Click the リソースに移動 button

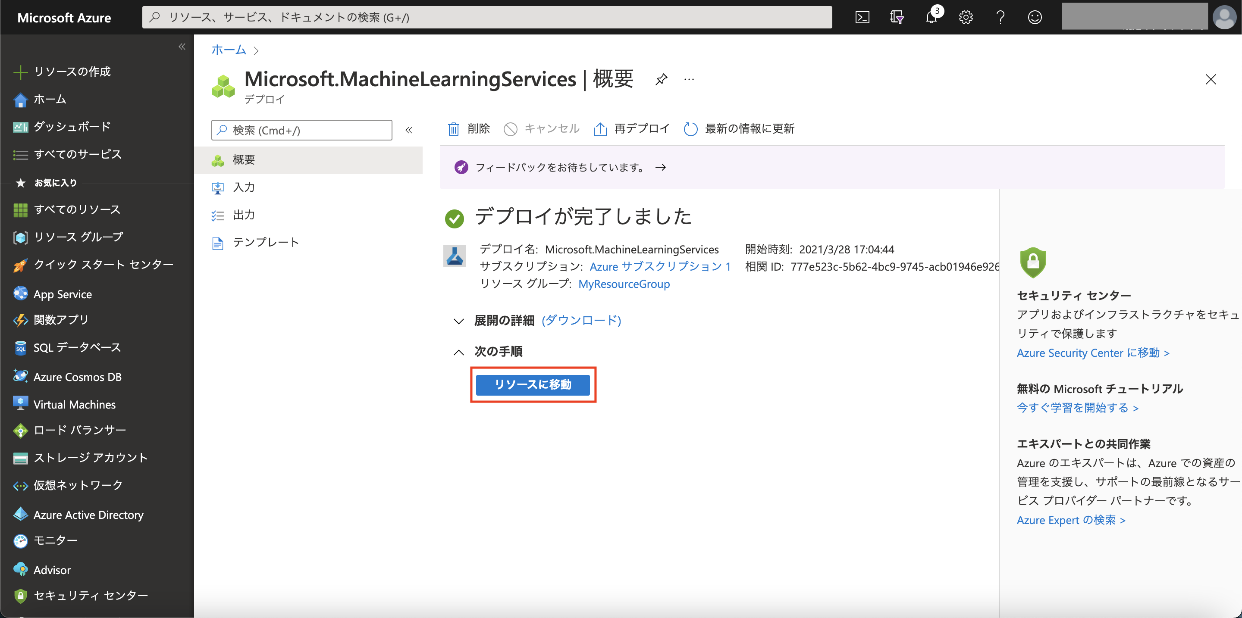point(533,385)
